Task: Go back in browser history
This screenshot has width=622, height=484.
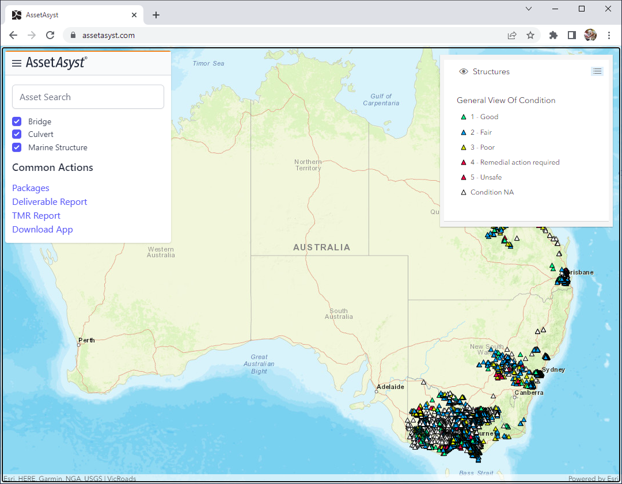Action: coord(13,35)
